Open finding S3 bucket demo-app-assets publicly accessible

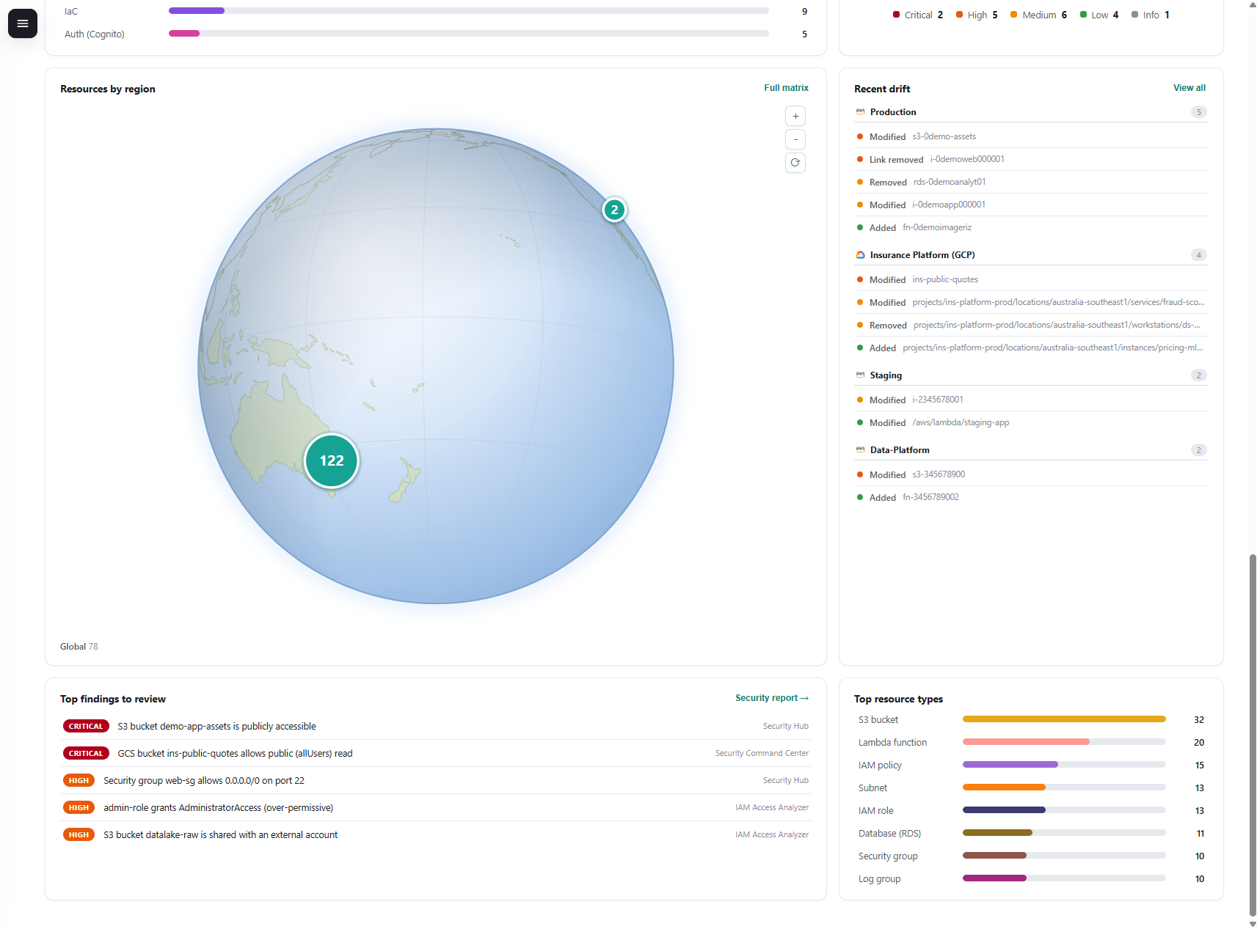436,727
